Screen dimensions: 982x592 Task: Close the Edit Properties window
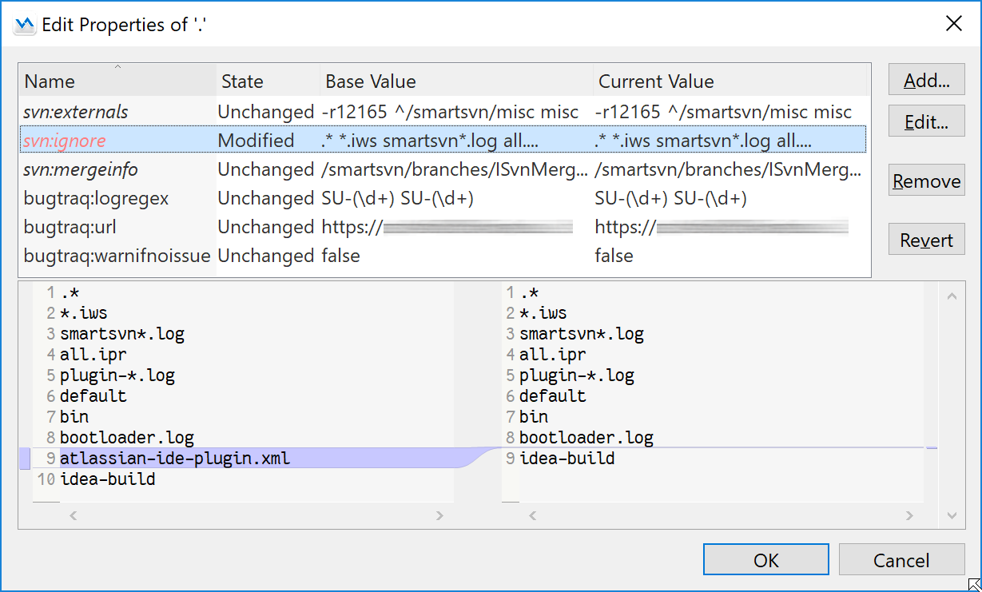tap(954, 22)
